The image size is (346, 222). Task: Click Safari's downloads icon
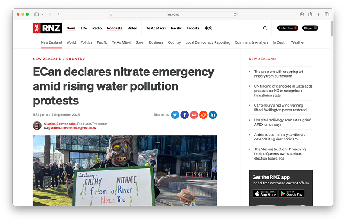302,14
